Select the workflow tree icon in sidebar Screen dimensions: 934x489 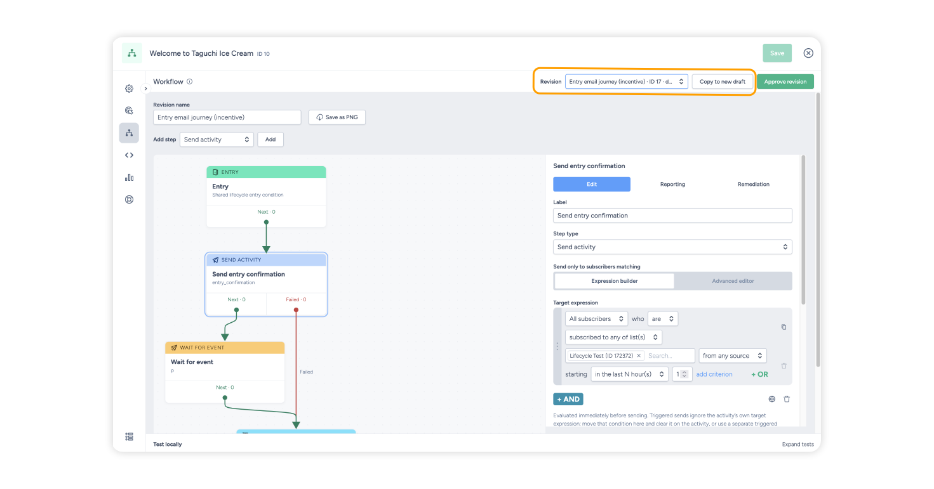[129, 133]
